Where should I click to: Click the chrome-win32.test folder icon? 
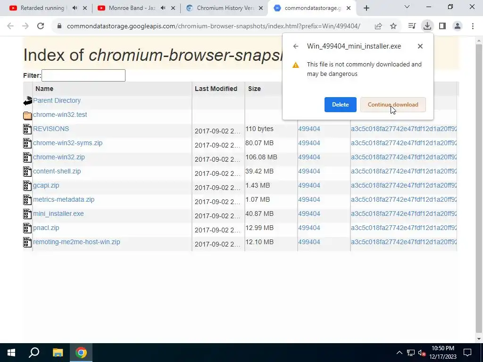27,116
